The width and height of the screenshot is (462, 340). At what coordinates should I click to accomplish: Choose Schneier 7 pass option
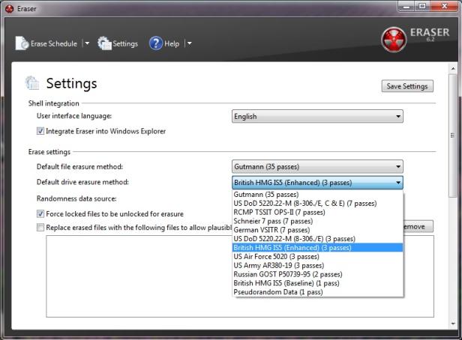tap(318, 221)
